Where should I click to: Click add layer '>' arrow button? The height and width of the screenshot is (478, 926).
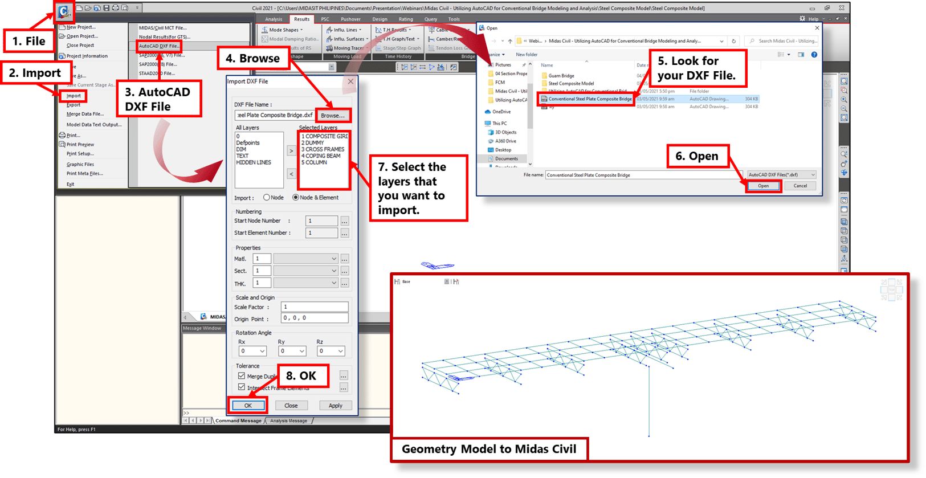click(291, 151)
